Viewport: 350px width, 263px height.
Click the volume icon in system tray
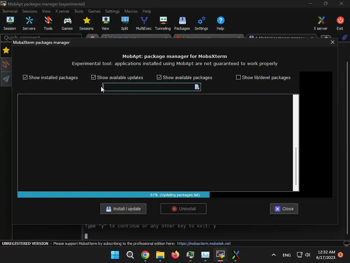(308, 255)
